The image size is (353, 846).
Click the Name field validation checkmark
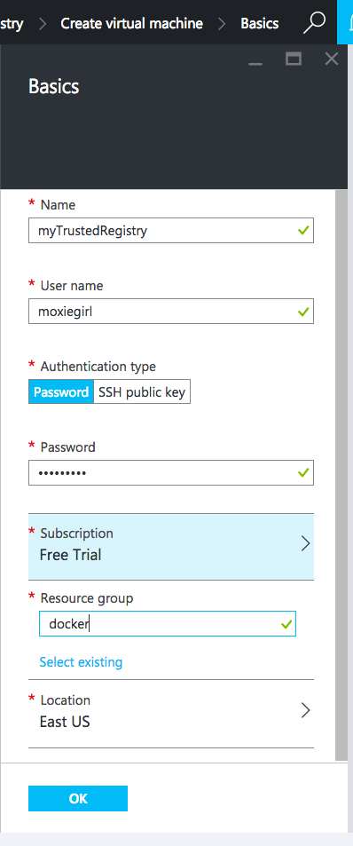pyautogui.click(x=304, y=231)
